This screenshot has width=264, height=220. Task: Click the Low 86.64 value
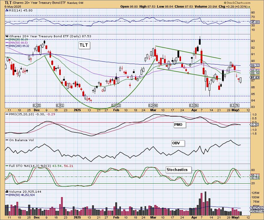click(165, 6)
